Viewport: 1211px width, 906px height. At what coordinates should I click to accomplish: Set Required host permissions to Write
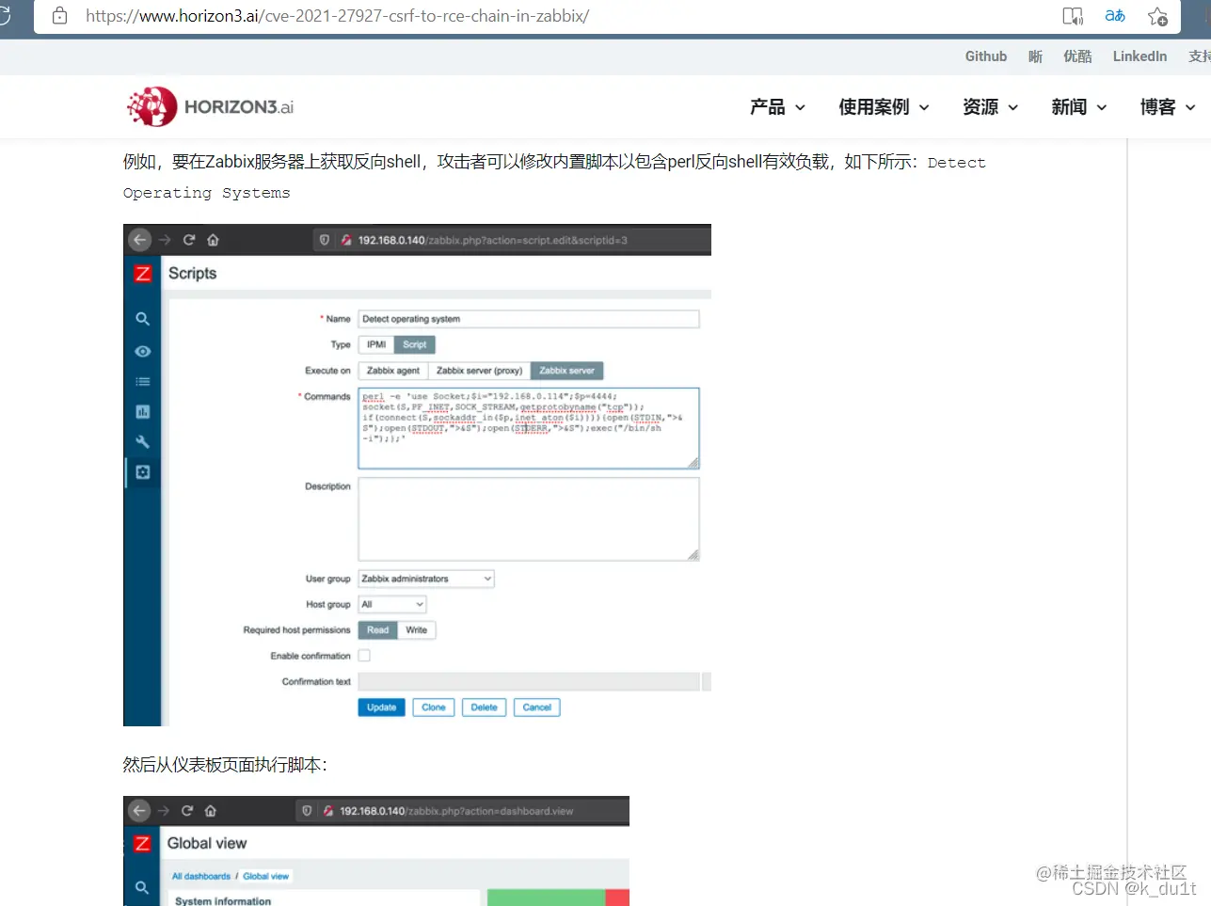417,629
